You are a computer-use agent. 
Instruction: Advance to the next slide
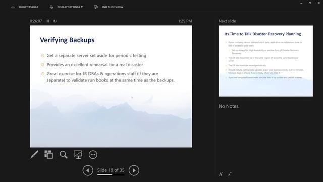[x=134, y=170]
